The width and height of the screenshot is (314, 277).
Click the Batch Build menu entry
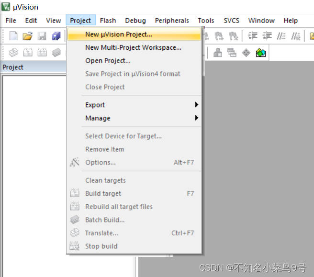point(134,220)
